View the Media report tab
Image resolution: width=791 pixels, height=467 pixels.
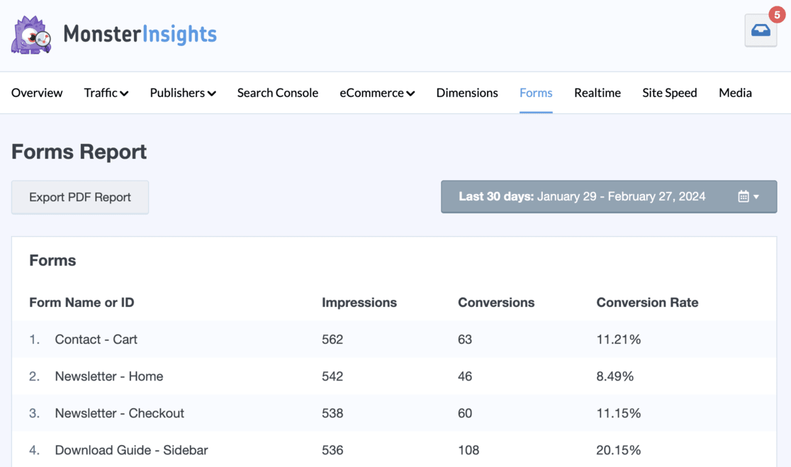(x=735, y=93)
